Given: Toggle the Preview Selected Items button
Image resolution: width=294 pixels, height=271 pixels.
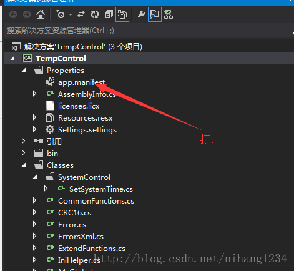Looking at the screenshot, I should click(155, 14).
